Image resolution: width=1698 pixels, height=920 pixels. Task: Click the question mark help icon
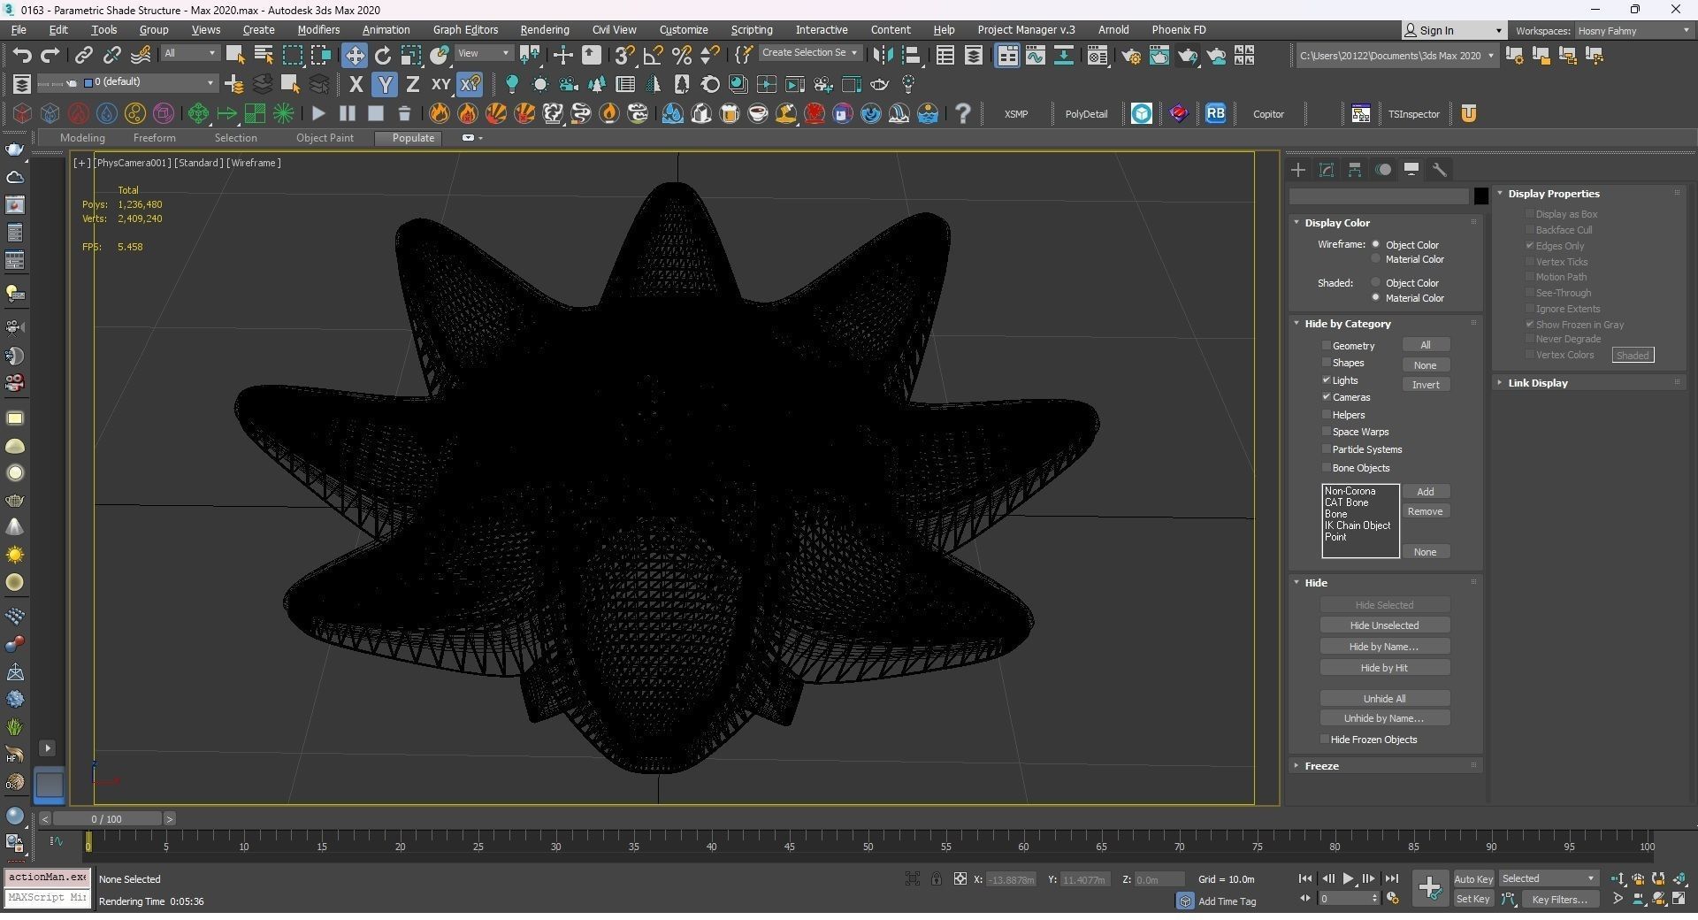(x=962, y=113)
